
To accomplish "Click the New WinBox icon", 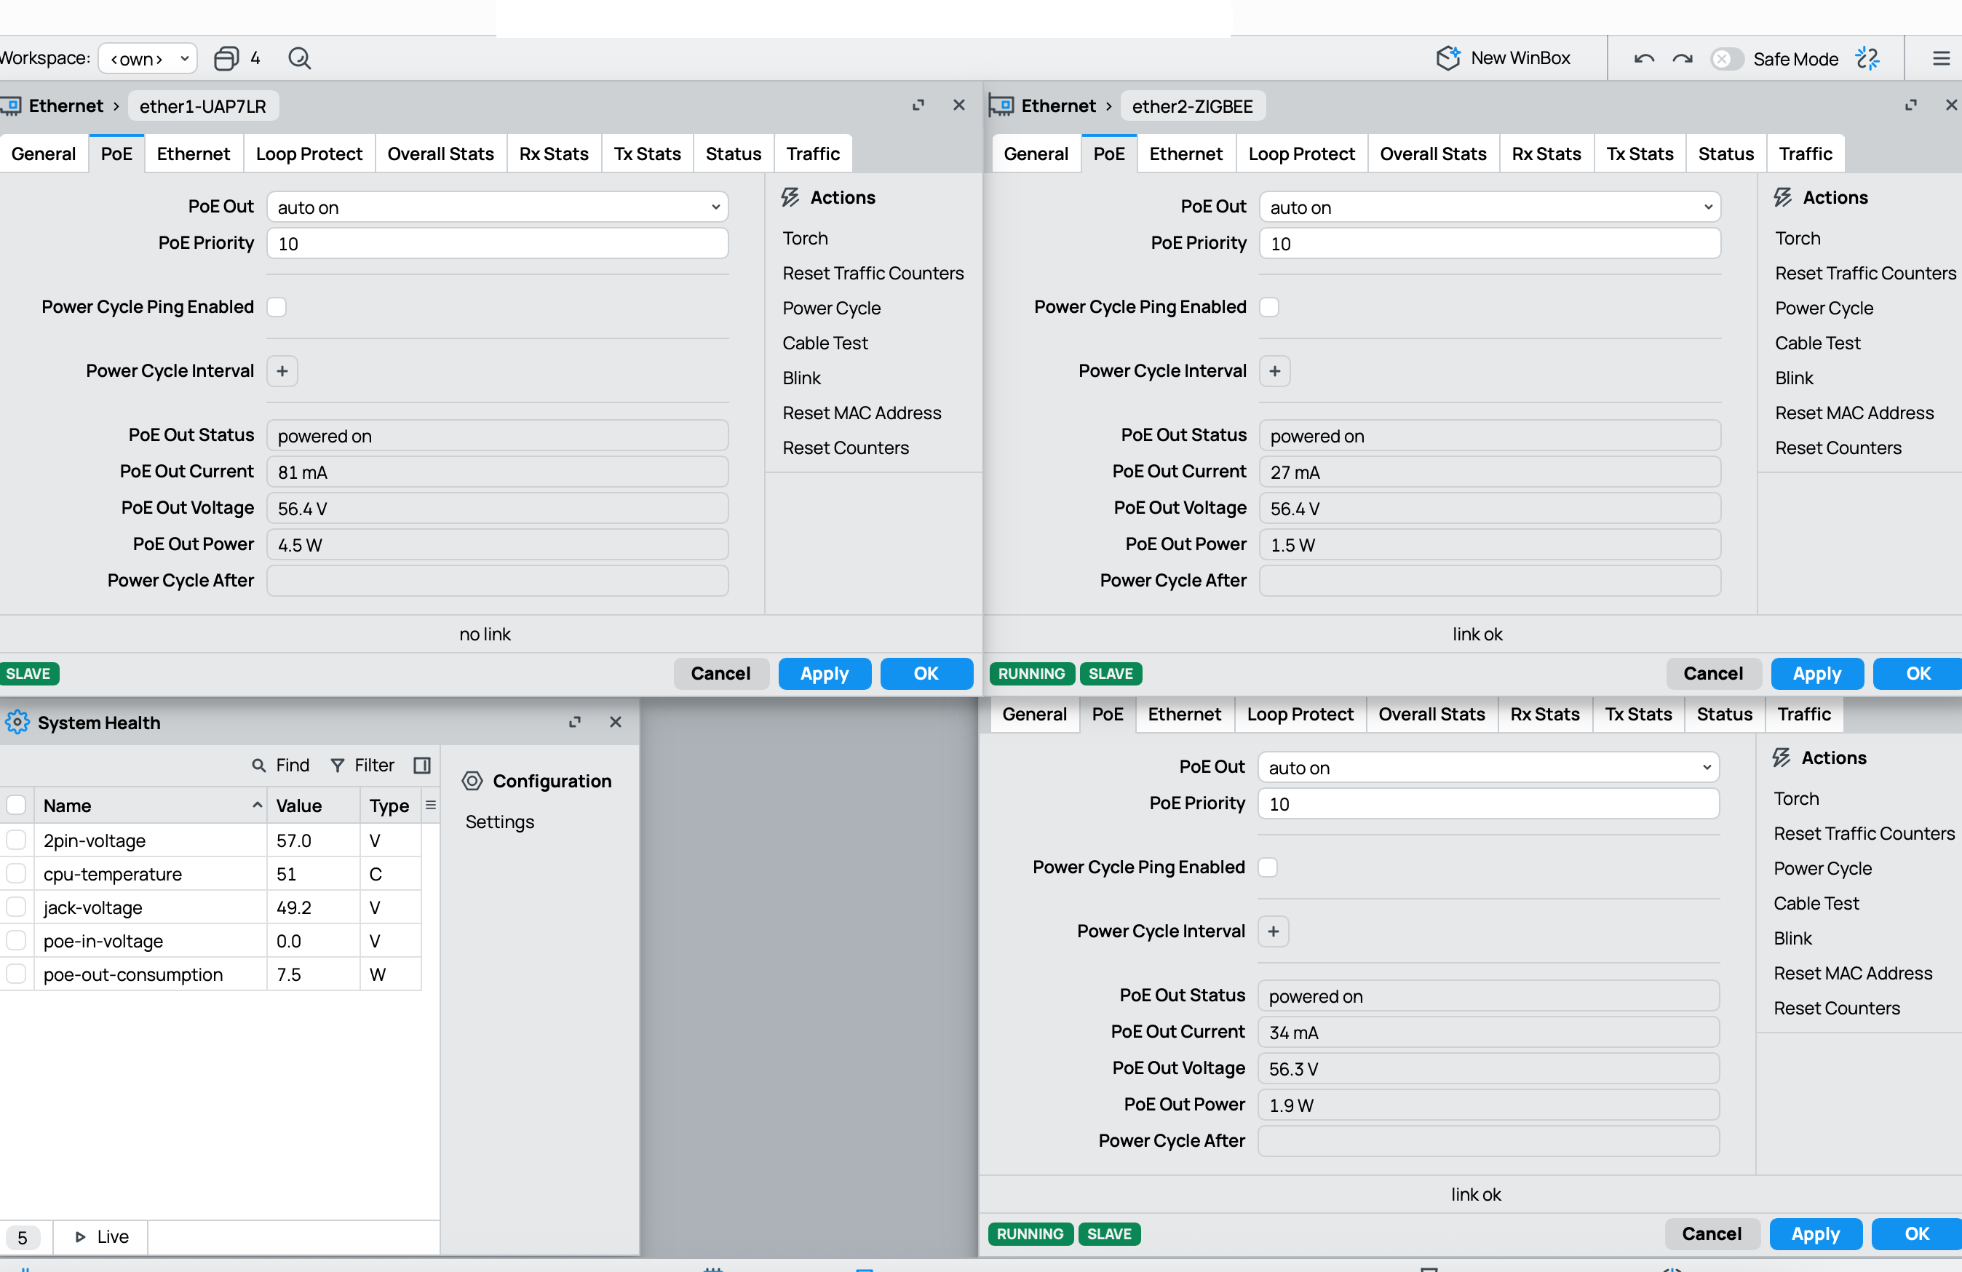I will tap(1447, 58).
